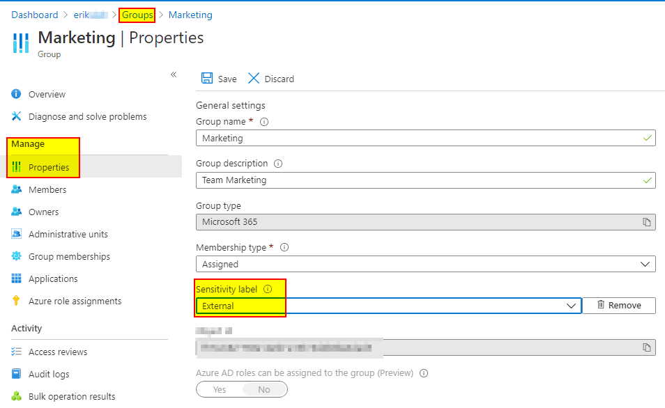665x408 pixels.
Task: Open Members in the Manage menu
Action: tap(47, 189)
